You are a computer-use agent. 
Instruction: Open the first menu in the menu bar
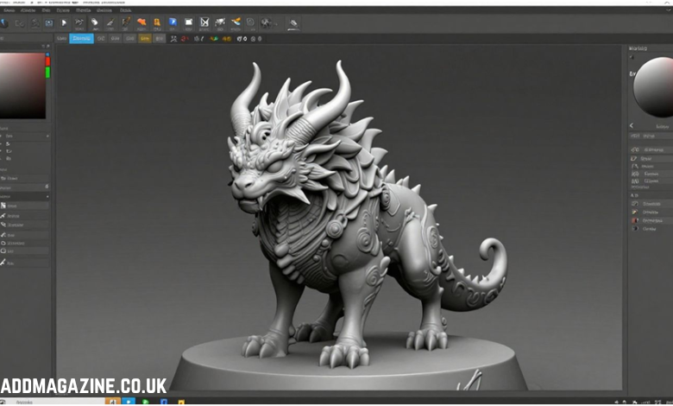coord(9,10)
